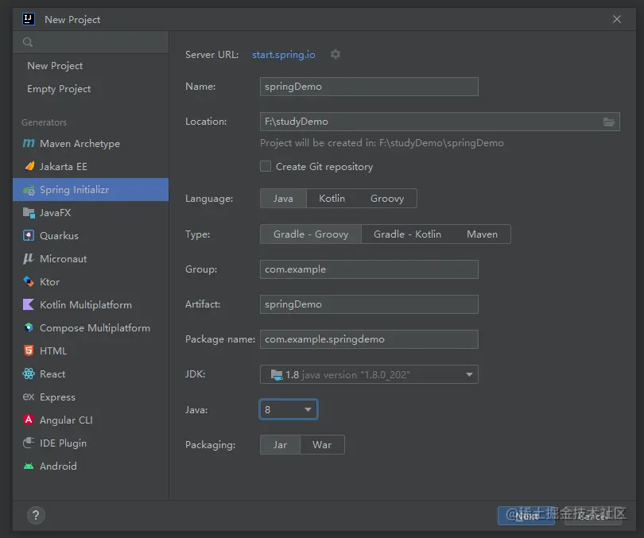Click the Angular CLI red icon
Screen dimensions: 644x538
[29, 420]
